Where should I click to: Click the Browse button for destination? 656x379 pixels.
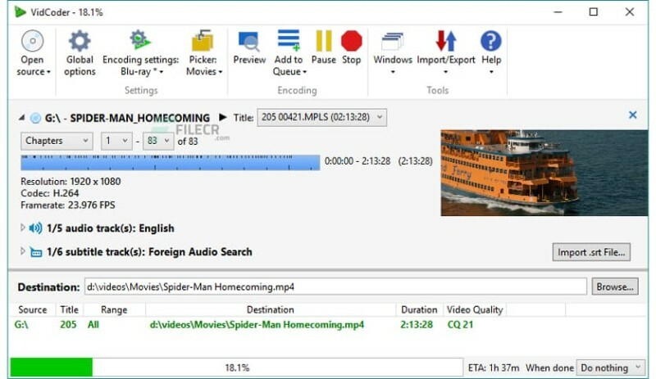pos(615,287)
